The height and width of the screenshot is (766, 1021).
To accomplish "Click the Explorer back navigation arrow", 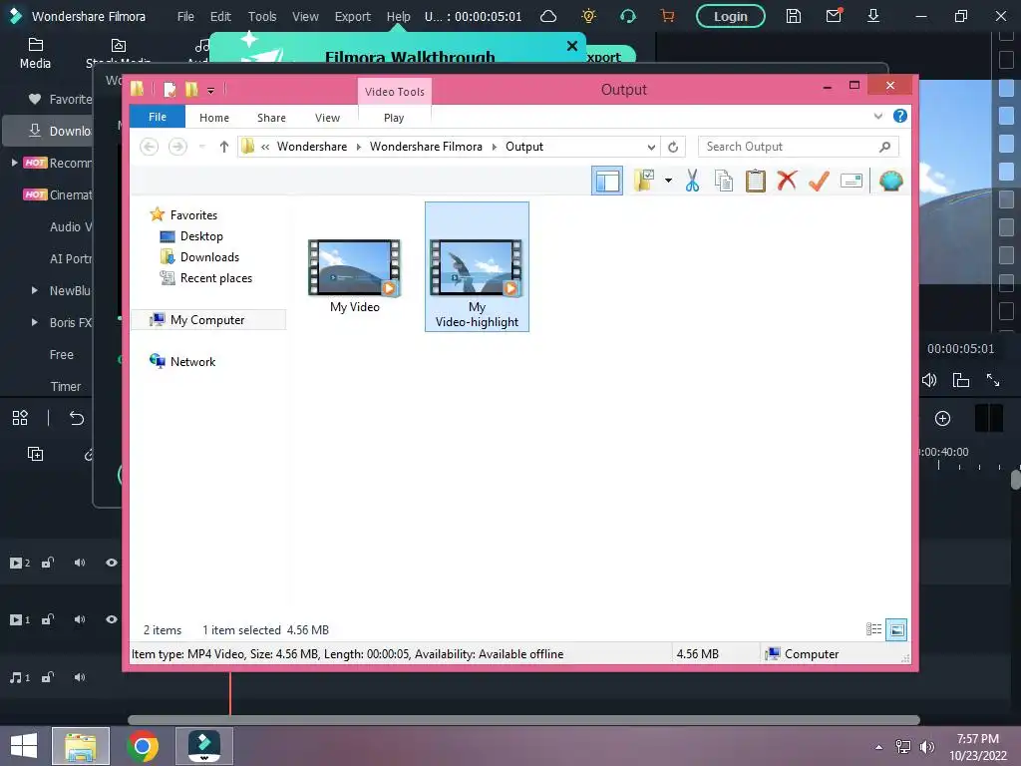I will point(150,147).
